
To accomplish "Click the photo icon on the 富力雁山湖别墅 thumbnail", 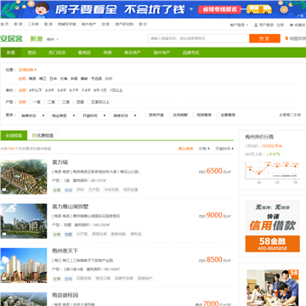I will (4, 235).
